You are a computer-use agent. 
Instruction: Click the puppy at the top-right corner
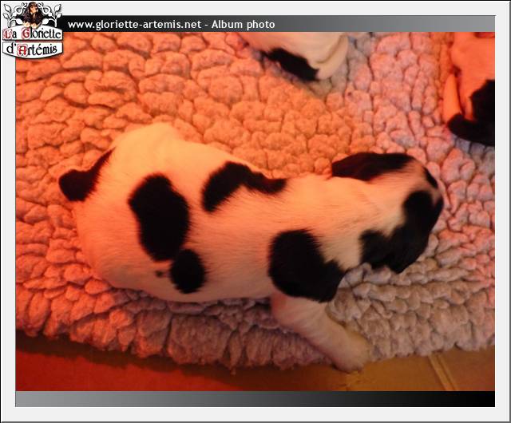coord(475,88)
